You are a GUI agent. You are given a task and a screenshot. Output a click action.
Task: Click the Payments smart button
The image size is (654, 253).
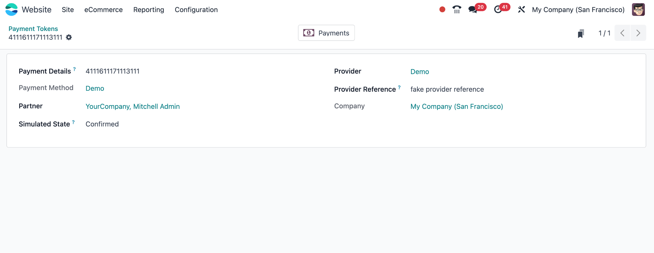[x=326, y=33]
